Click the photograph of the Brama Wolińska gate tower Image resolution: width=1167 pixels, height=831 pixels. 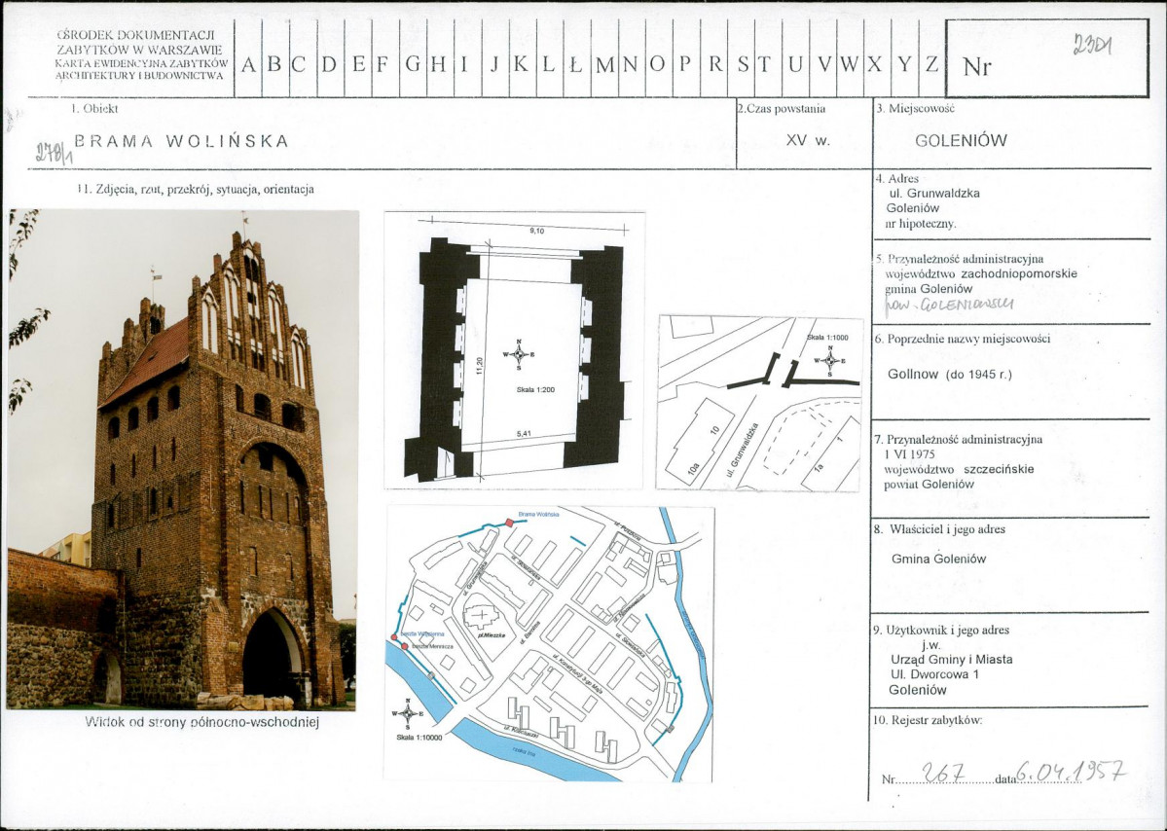[182, 459]
